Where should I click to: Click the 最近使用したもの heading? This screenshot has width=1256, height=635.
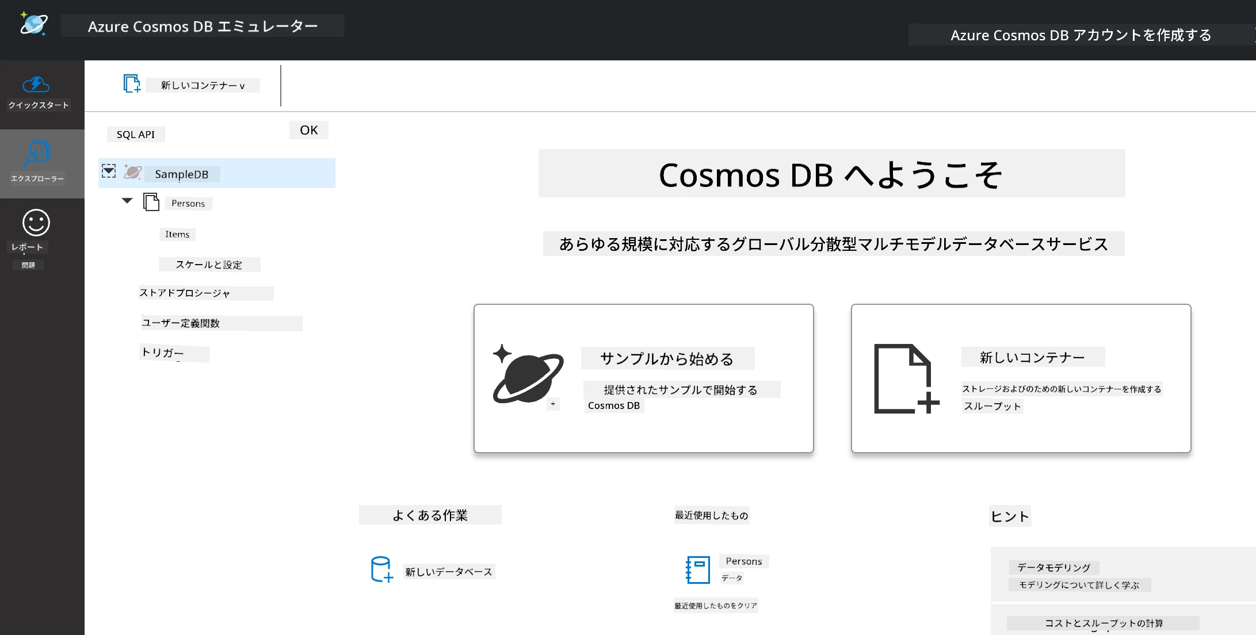coord(712,515)
